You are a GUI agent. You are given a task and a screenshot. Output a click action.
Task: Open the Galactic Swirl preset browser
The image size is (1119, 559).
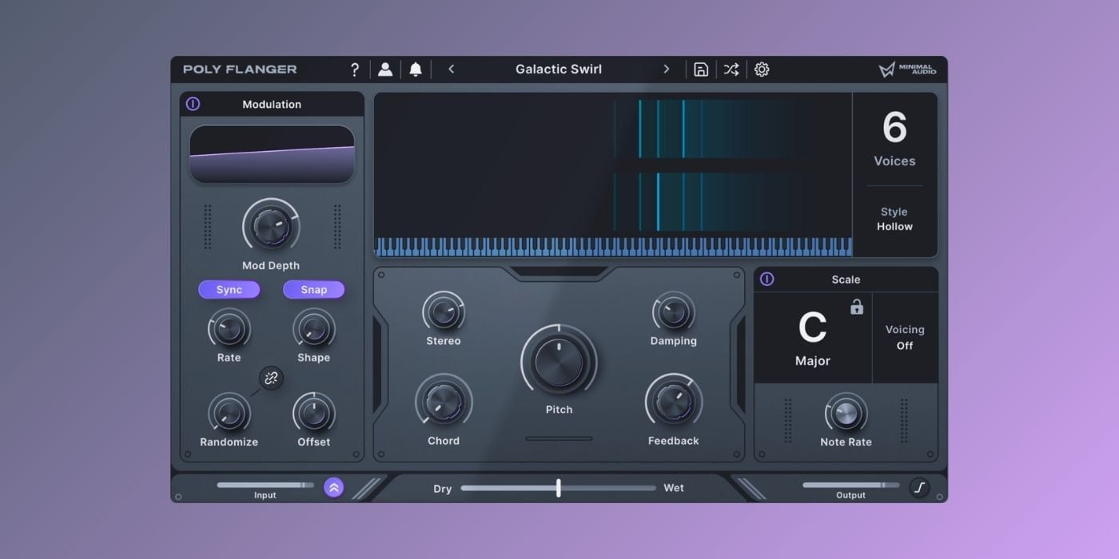[558, 69]
